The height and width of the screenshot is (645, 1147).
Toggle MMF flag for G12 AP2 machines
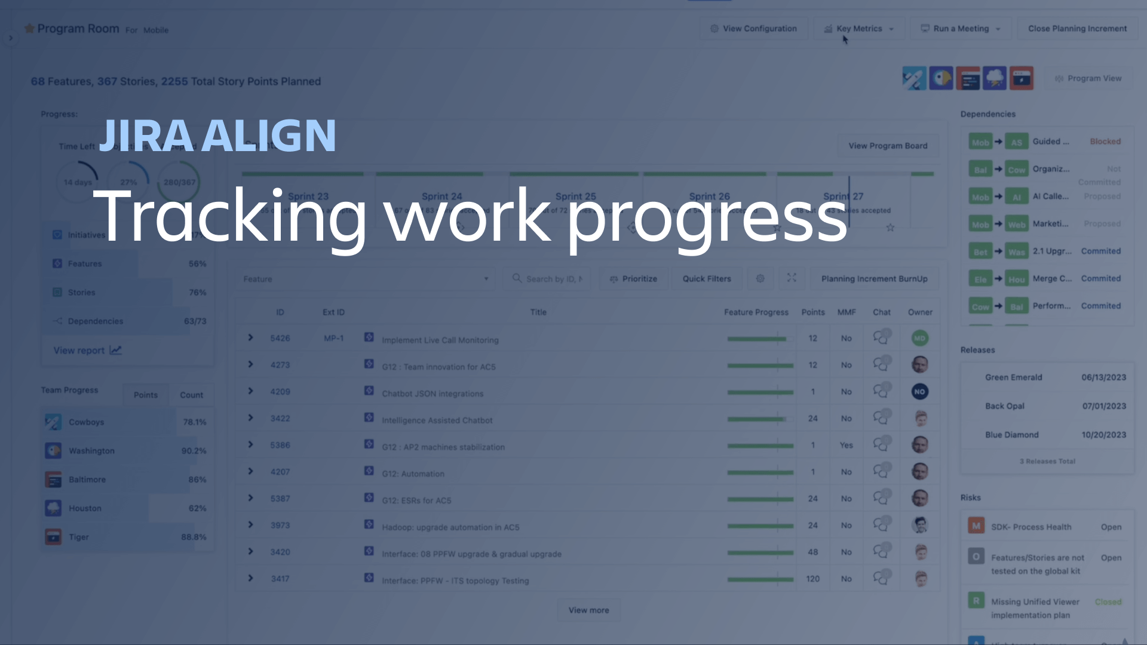click(x=846, y=446)
